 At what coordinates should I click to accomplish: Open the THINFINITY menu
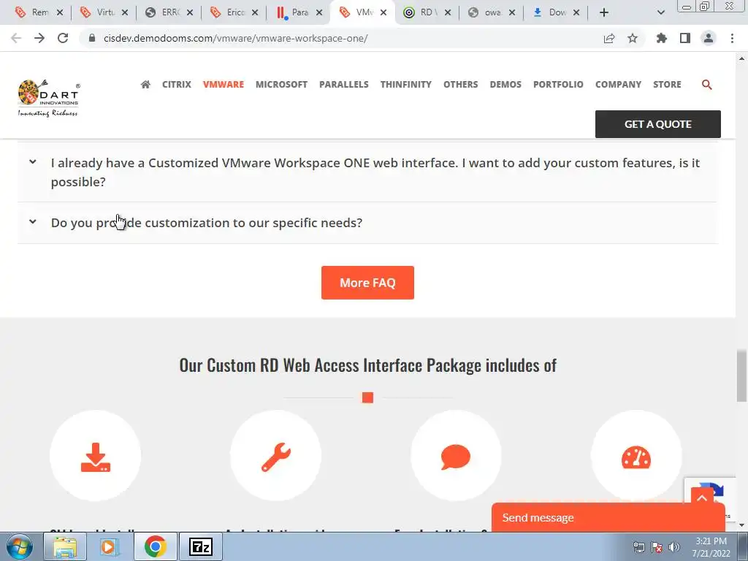tap(406, 85)
